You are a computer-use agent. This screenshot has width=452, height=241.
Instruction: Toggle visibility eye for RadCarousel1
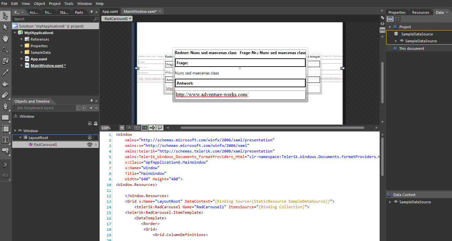point(89,145)
